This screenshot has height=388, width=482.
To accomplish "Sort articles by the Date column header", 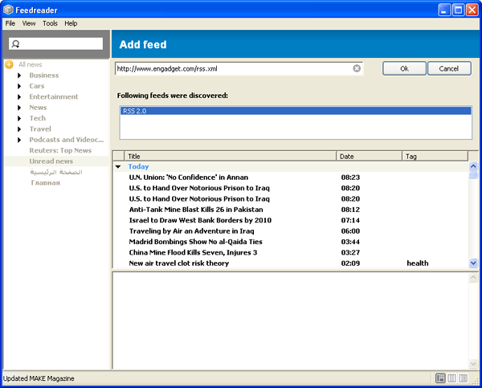I will [x=368, y=156].
